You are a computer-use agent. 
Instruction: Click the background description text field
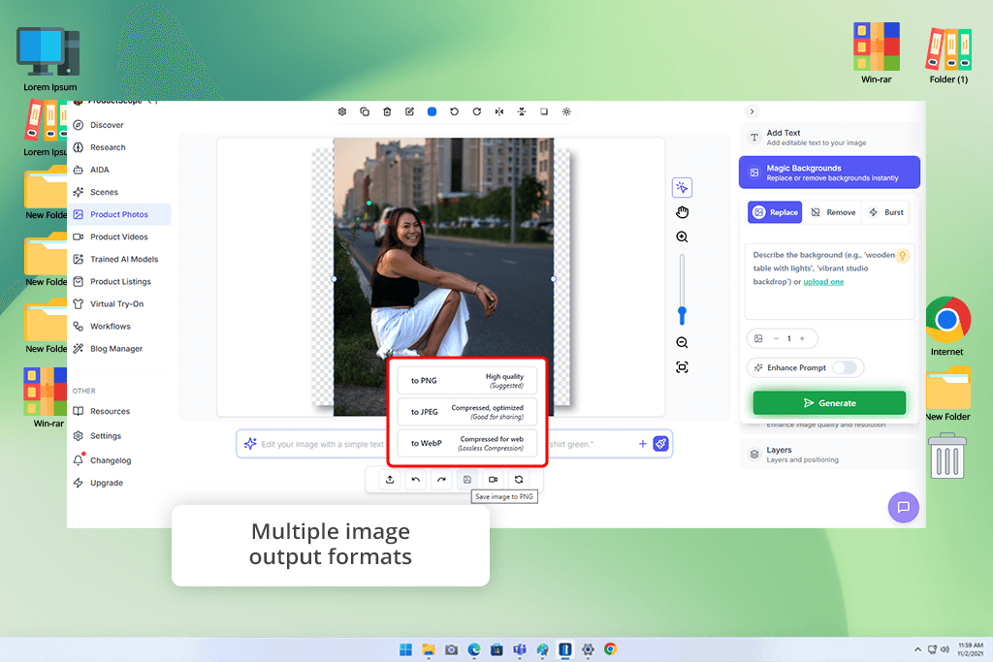[829, 282]
